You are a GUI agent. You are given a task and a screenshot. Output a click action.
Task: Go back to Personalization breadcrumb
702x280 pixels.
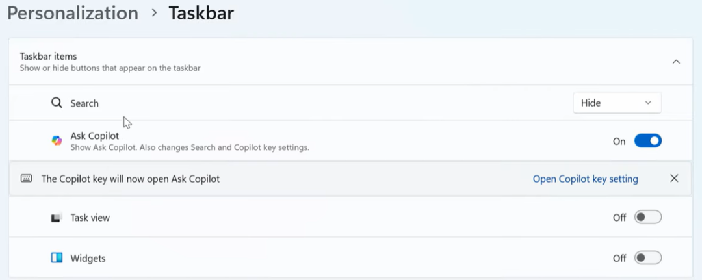coord(73,13)
